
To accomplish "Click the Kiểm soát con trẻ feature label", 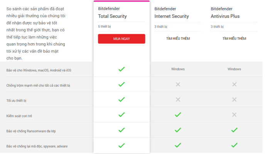I will click(20, 115).
